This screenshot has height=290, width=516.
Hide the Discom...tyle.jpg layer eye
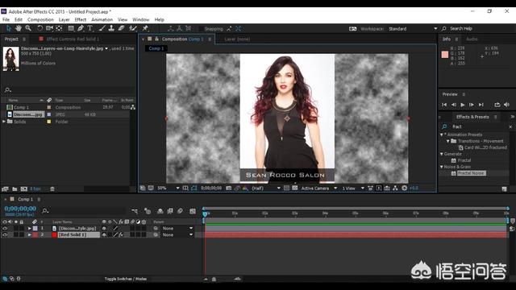click(x=5, y=228)
